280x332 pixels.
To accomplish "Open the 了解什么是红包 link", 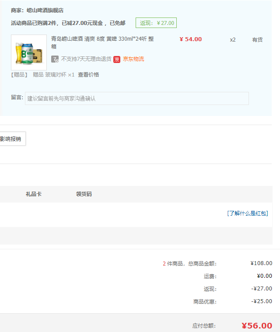I will [248, 213].
